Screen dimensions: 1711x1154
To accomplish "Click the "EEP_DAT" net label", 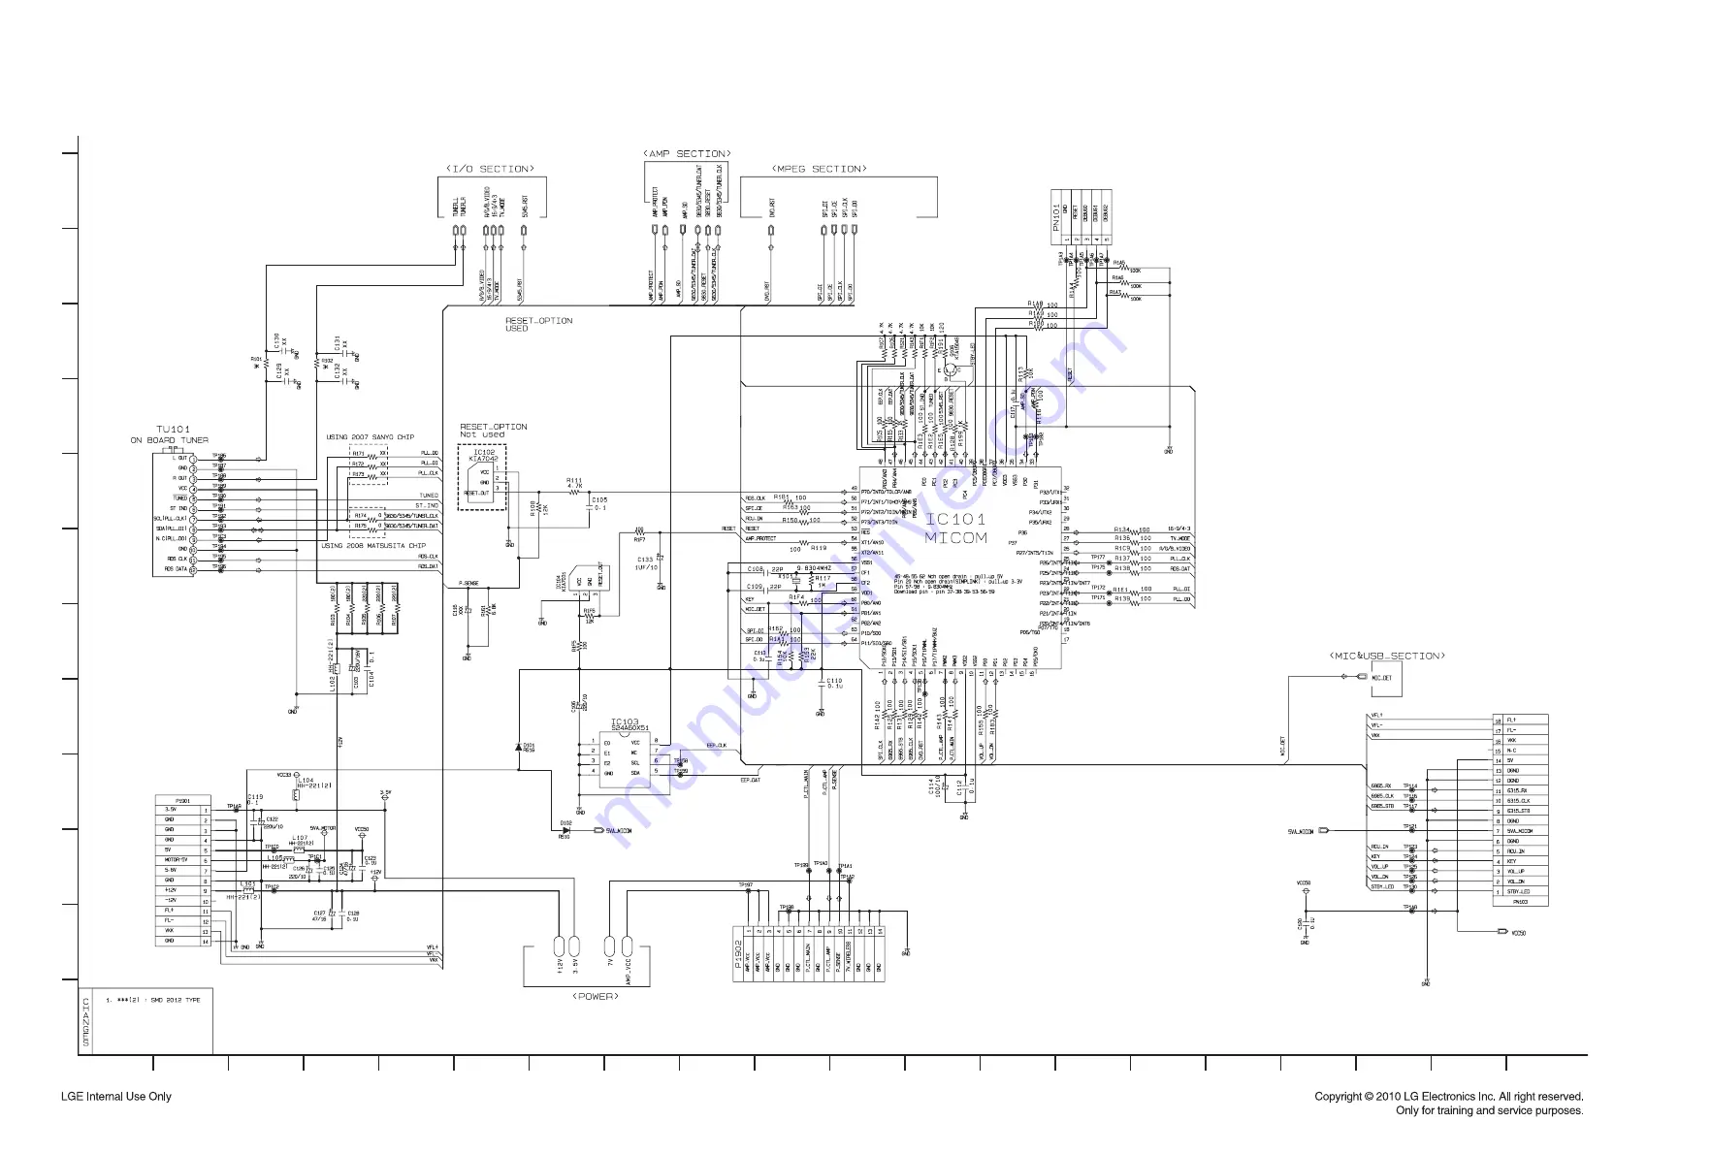I will (751, 780).
